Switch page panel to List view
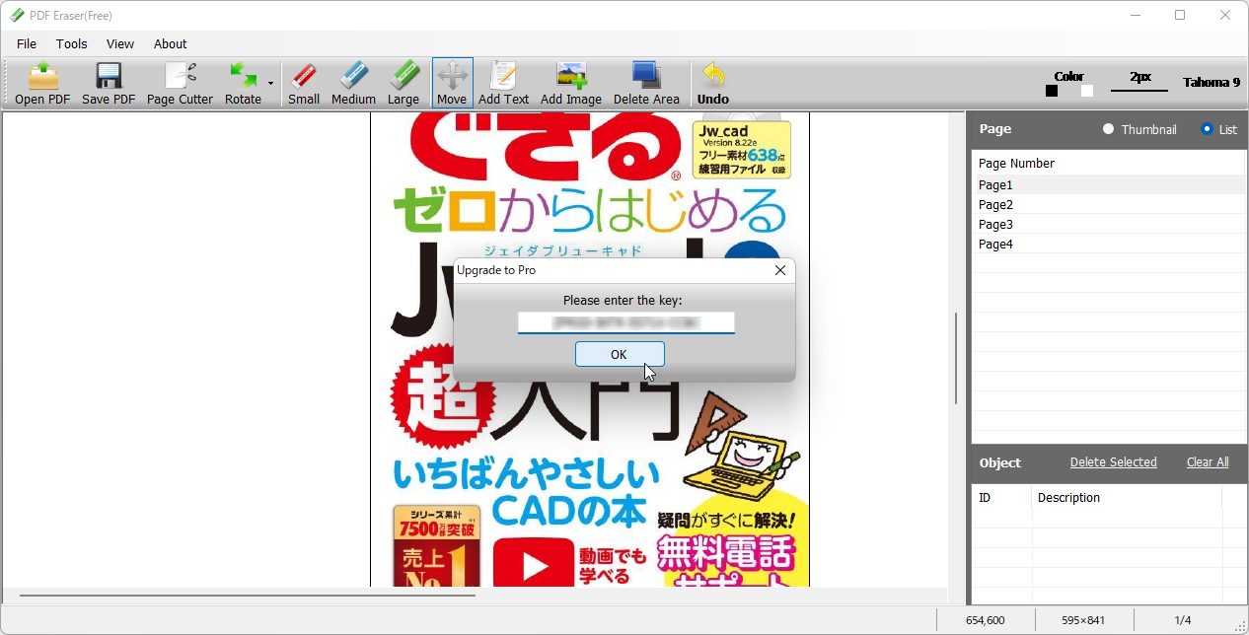Screen dimensions: 1249x635 (x=1218, y=129)
